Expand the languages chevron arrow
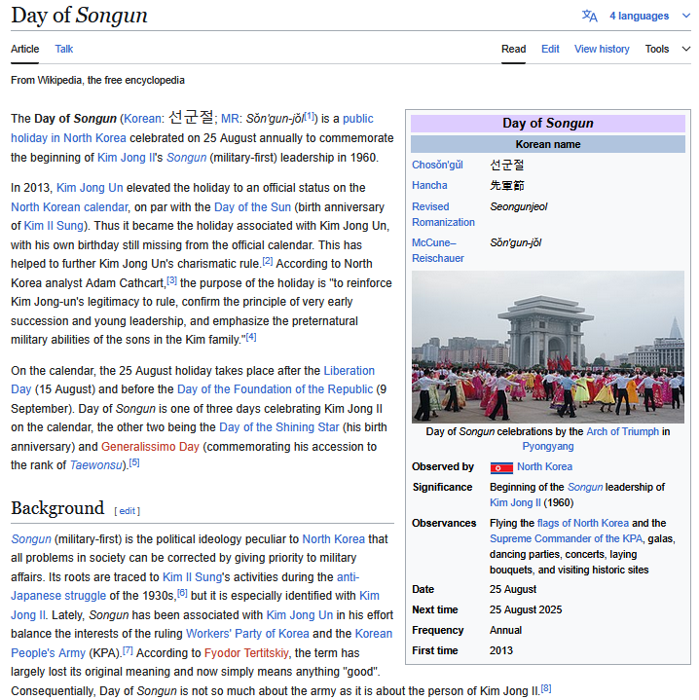The width and height of the screenshot is (699, 700). click(686, 17)
